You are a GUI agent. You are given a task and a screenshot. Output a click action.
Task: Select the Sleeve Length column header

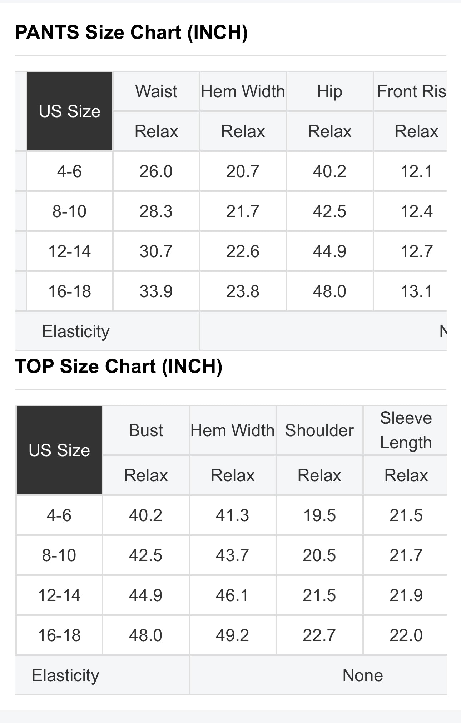[406, 430]
